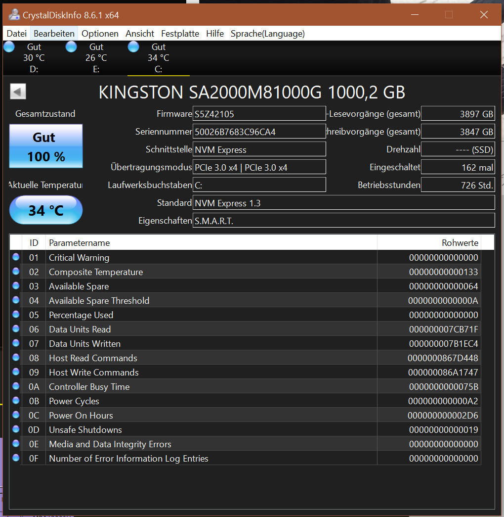Click the 34 °C temperature button
The image size is (504, 517).
pyautogui.click(x=46, y=210)
